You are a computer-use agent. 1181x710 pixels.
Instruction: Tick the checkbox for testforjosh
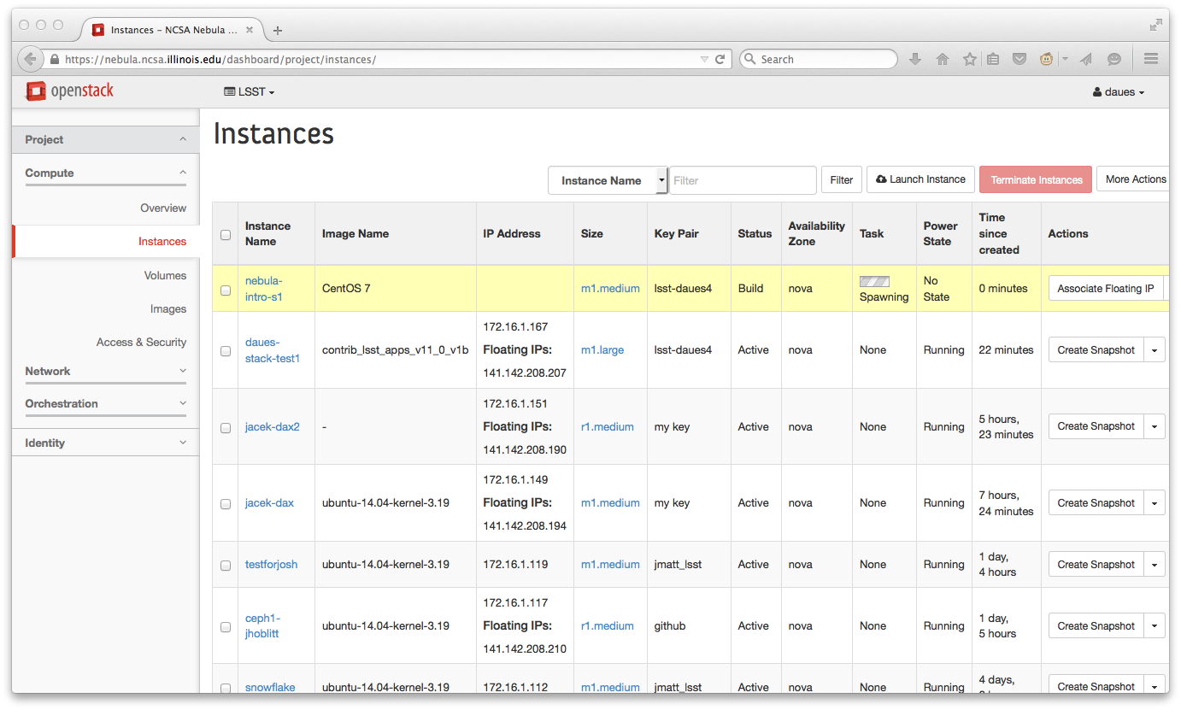point(226,566)
